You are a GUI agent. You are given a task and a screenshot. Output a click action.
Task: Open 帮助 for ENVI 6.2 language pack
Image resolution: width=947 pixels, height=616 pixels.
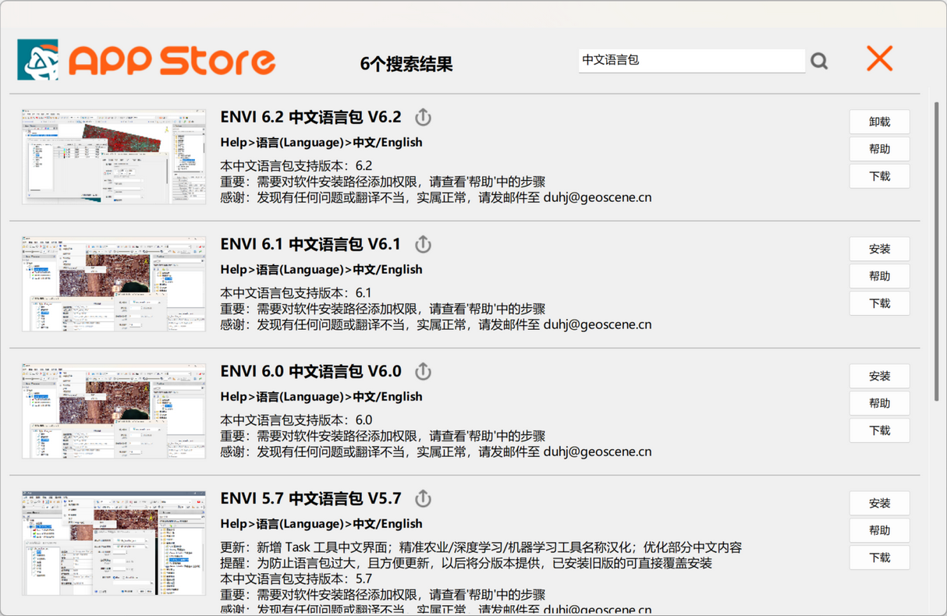pos(879,149)
